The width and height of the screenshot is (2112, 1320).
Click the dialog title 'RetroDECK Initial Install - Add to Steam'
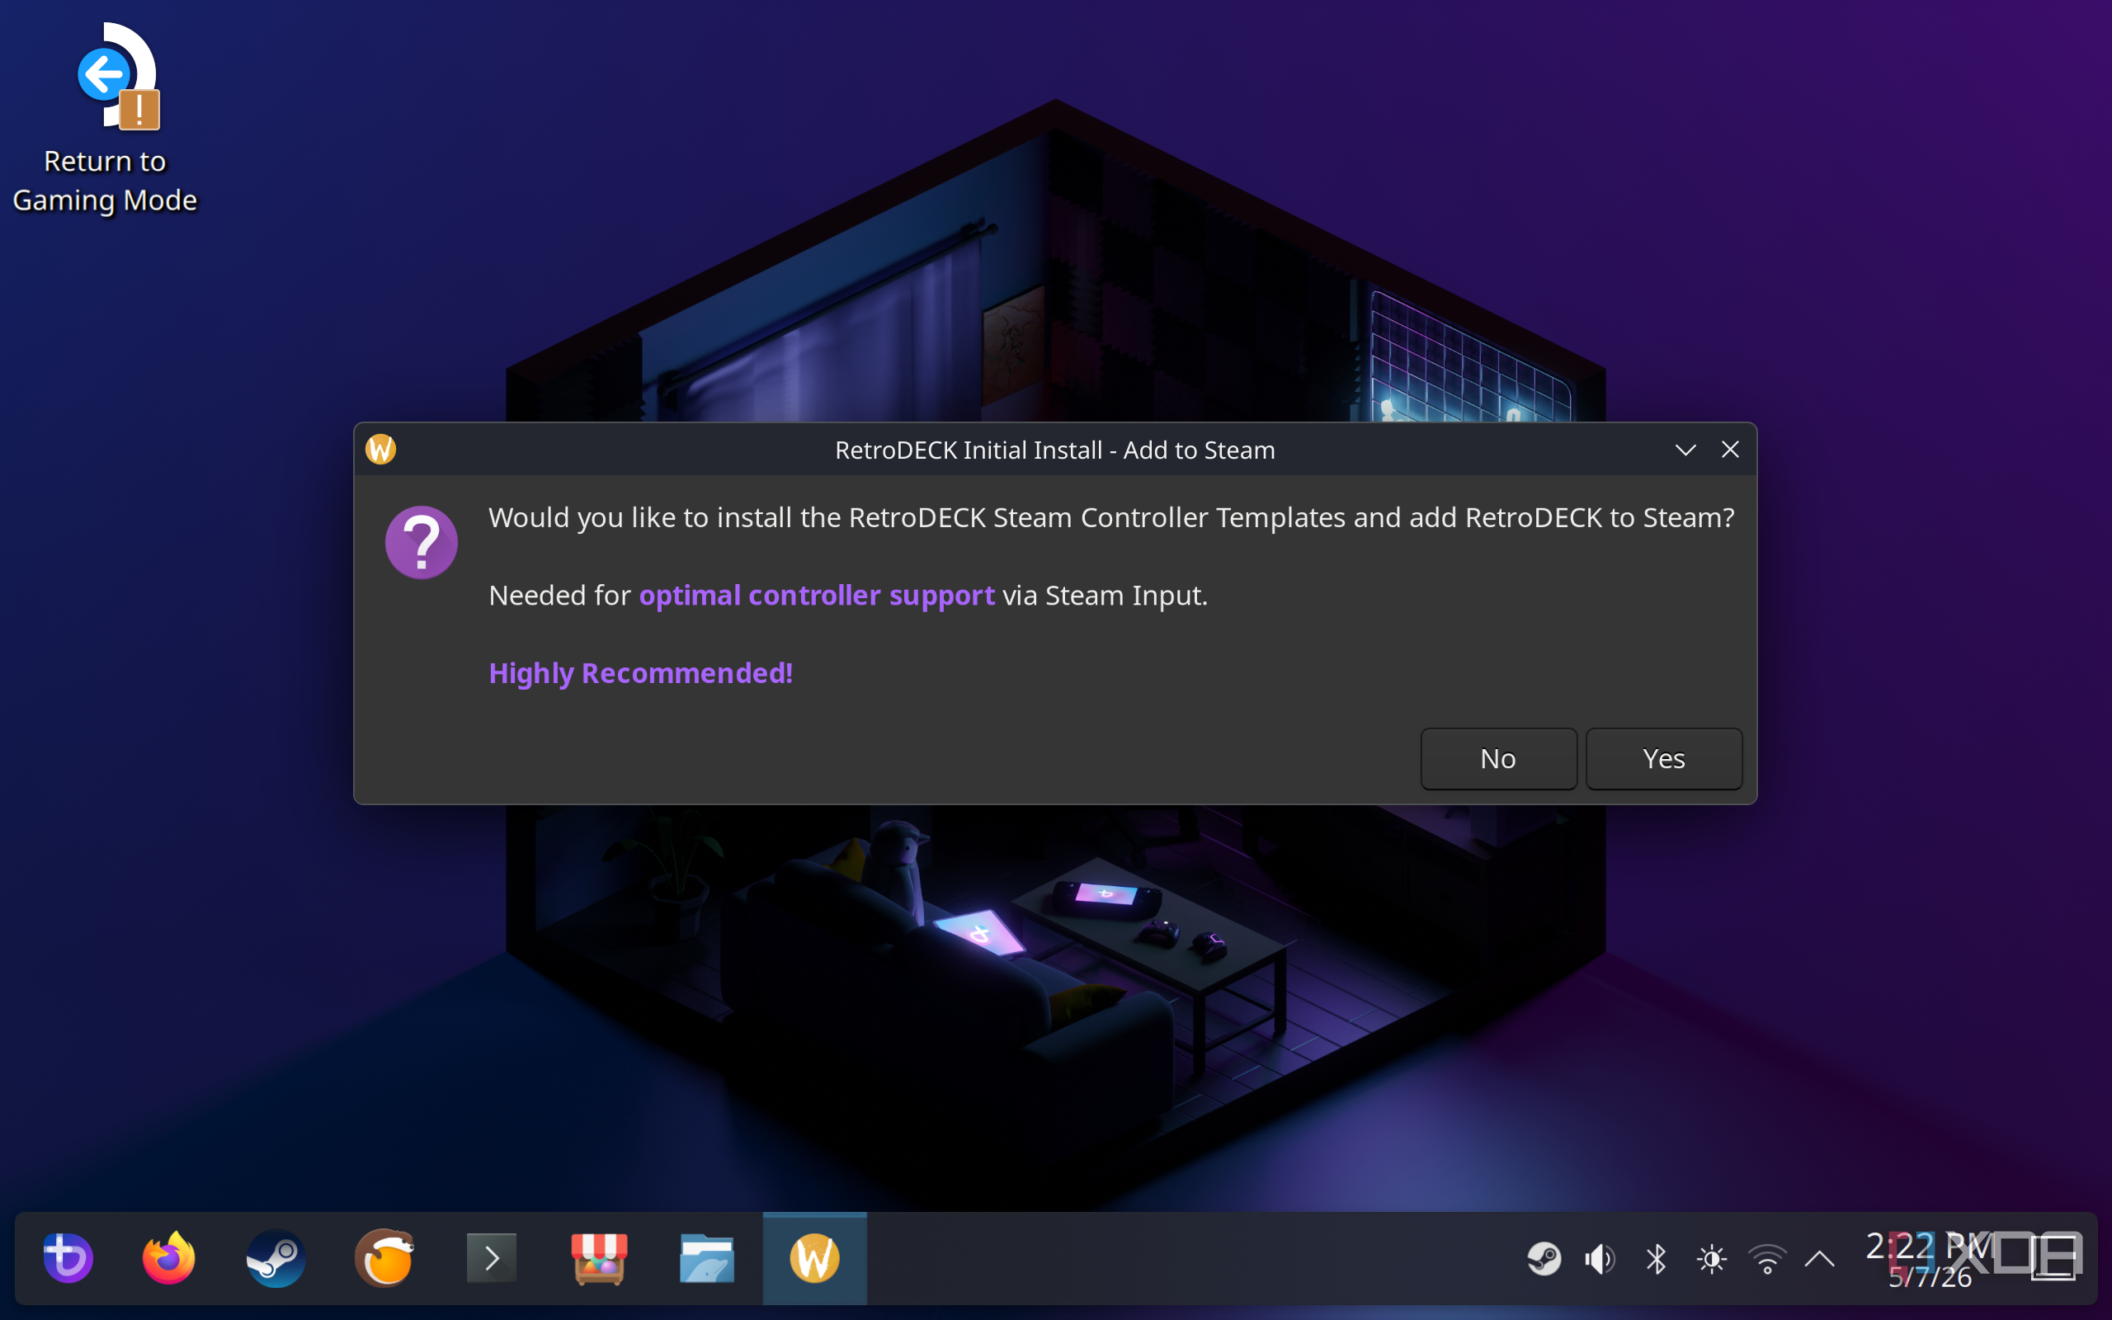[x=1055, y=450]
